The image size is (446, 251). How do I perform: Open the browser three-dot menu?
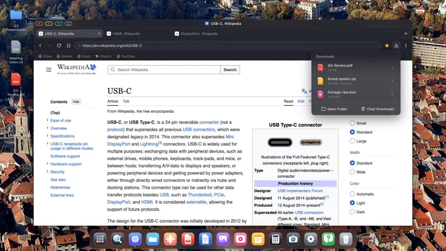pos(406,45)
